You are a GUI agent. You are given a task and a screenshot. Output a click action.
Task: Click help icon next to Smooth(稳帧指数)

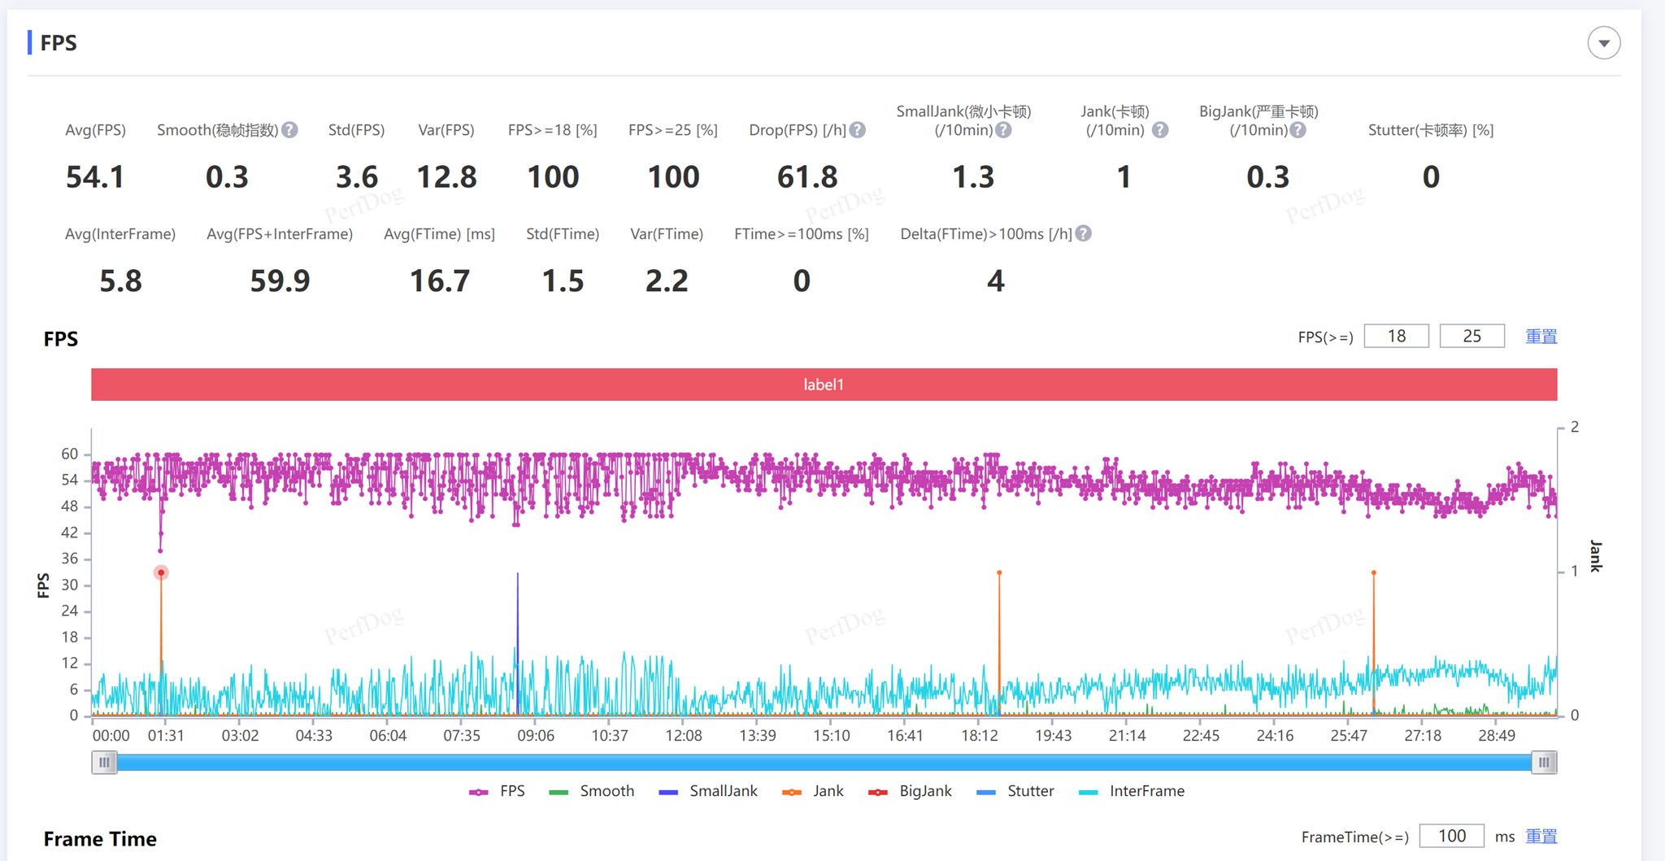coord(289,130)
